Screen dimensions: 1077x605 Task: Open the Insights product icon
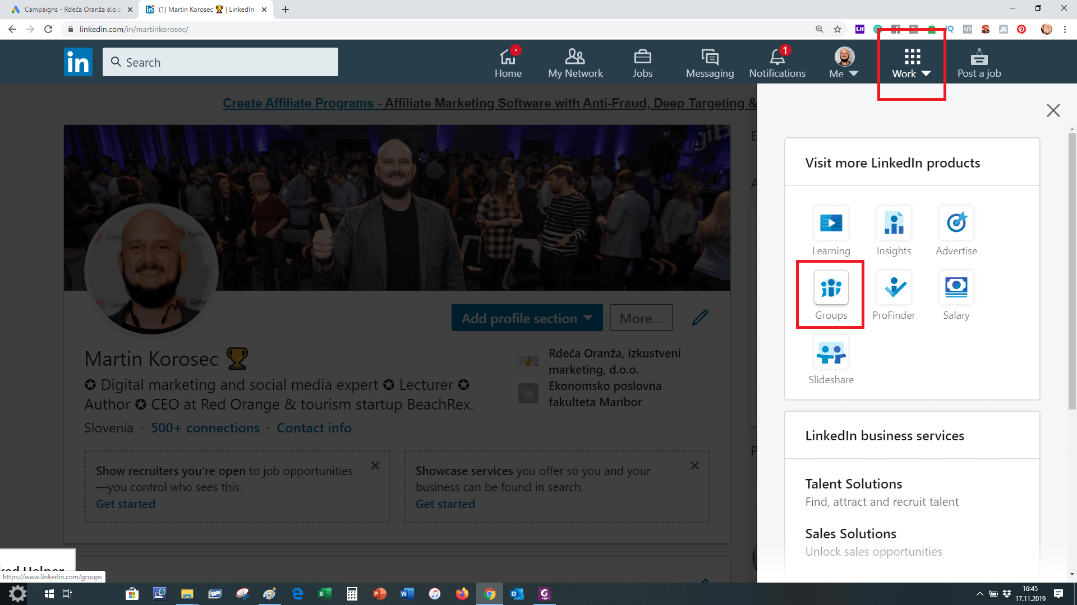[x=894, y=224]
